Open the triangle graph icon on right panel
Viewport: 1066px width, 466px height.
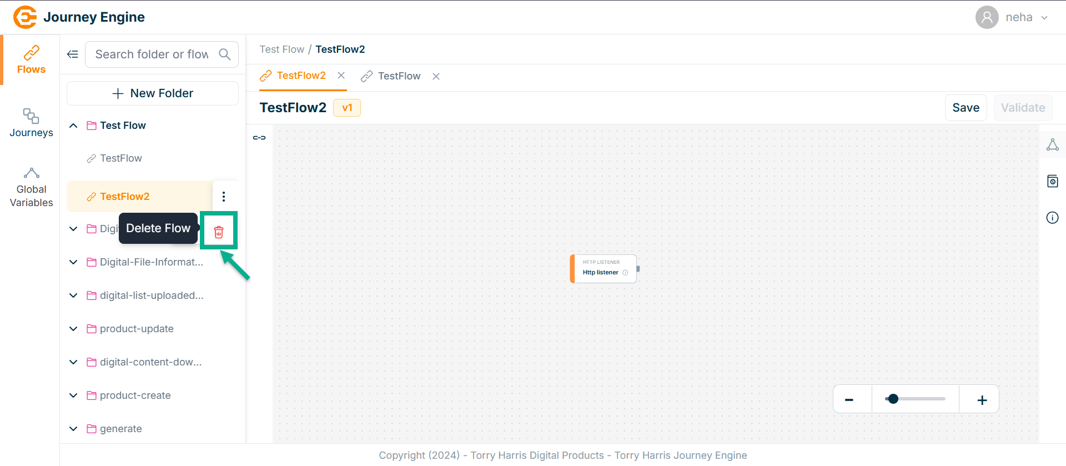tap(1052, 145)
